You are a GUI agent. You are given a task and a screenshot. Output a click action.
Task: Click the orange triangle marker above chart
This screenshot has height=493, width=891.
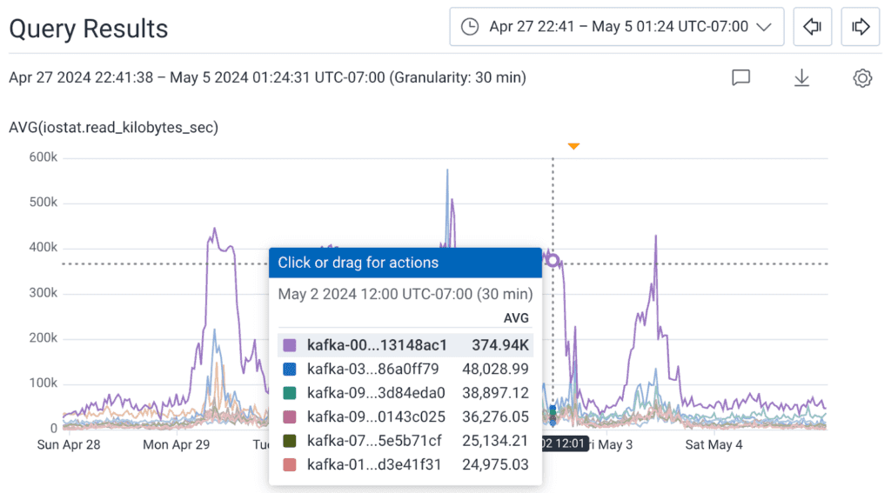(x=573, y=146)
